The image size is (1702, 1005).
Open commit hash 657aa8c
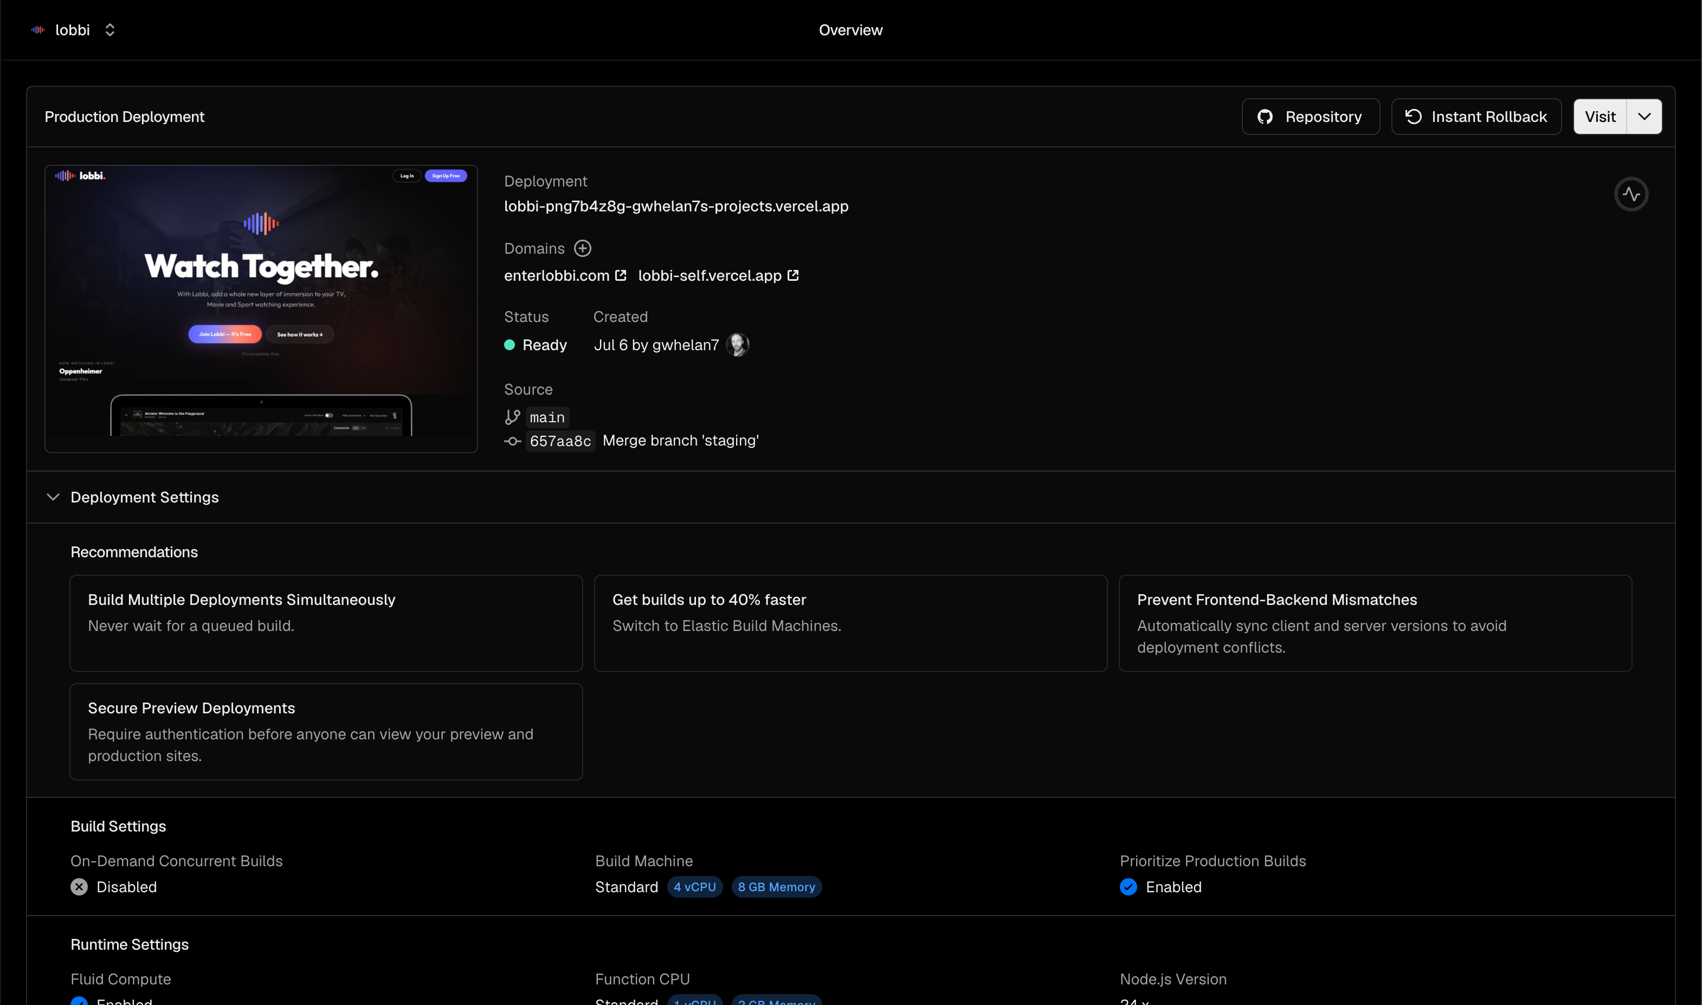(x=560, y=442)
